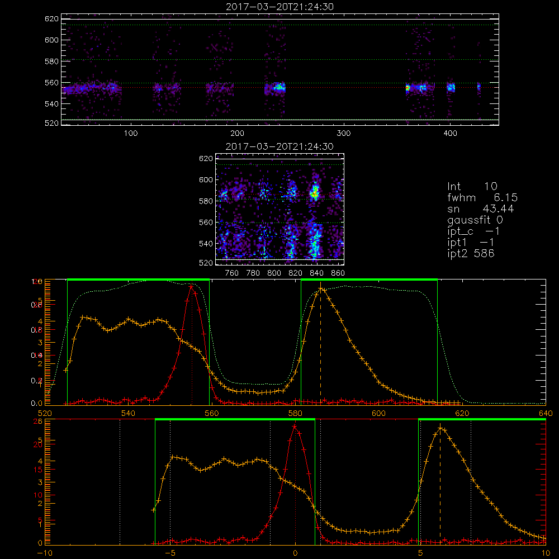Click x-axis label 300 under top image

coord(344,134)
